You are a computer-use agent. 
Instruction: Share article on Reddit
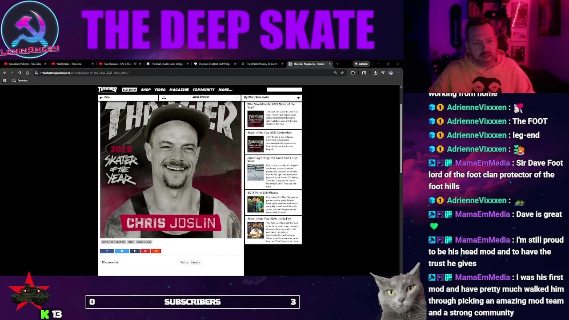click(x=156, y=251)
